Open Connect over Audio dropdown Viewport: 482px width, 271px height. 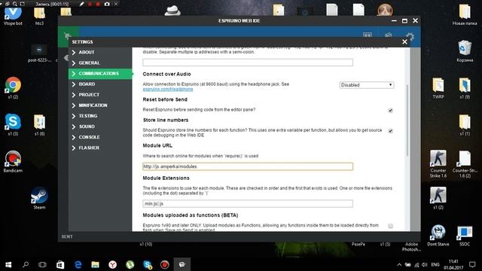[x=367, y=85]
